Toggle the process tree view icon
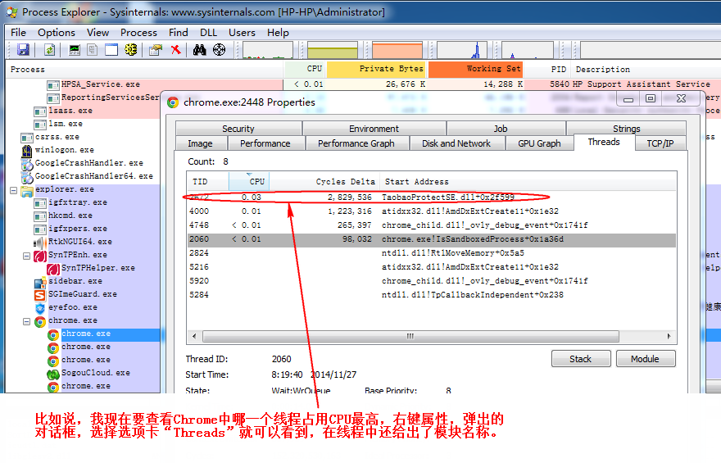 coord(92,49)
